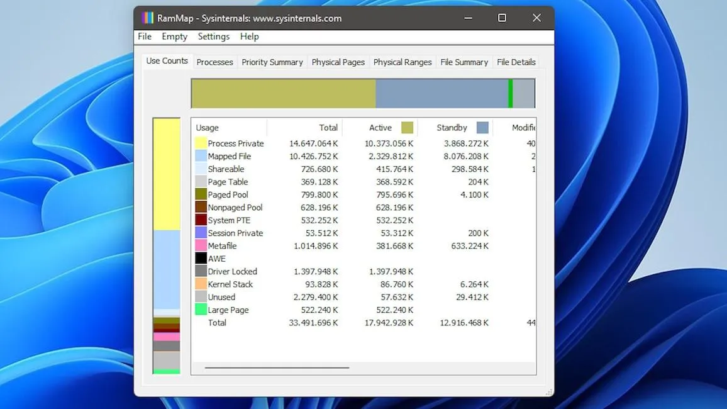The width and height of the screenshot is (727, 409).
Task: Switch to the Priority Summary tab
Action: tap(272, 62)
